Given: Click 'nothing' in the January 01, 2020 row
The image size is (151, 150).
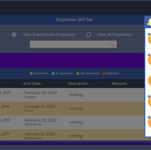Looking at the screenshot, I should (76, 136).
